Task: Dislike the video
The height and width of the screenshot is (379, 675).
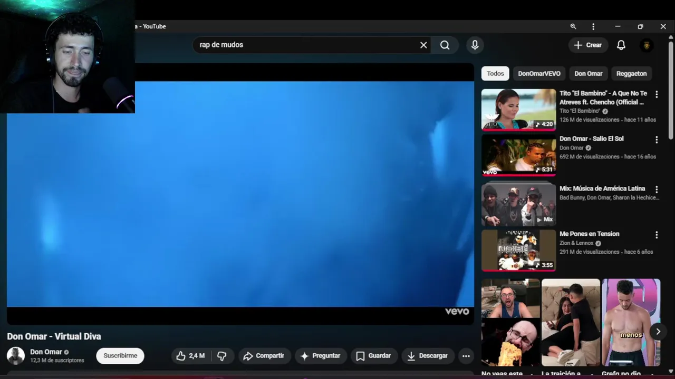Action: point(222,356)
